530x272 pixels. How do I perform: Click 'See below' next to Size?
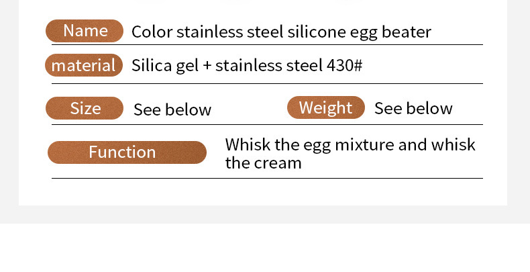[x=172, y=109]
